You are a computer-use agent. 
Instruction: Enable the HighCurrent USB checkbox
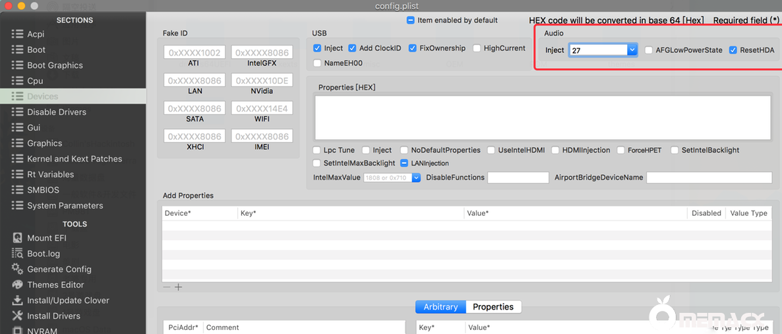477,48
